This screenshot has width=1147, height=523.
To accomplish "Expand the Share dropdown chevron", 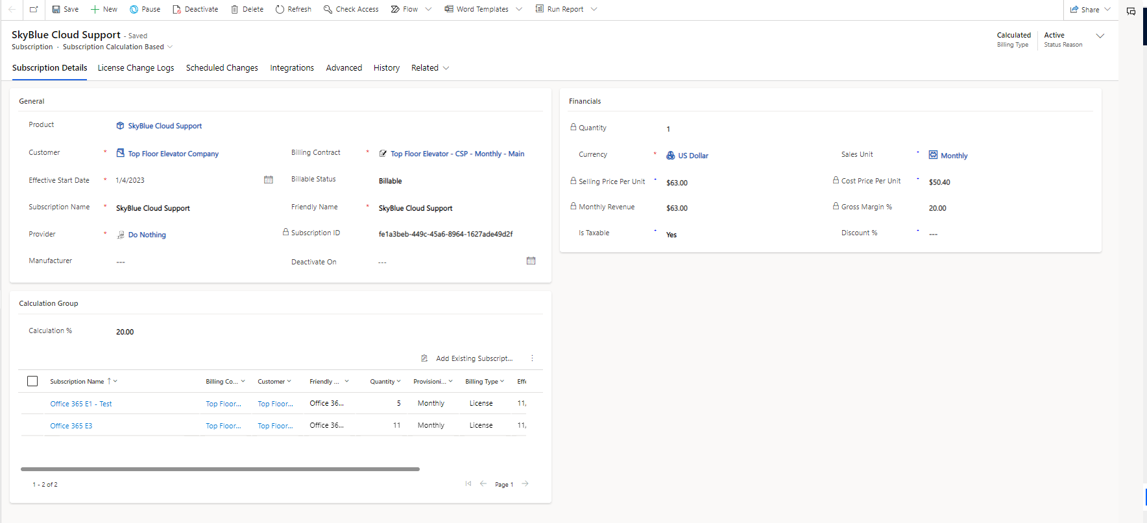I will point(1107,10).
